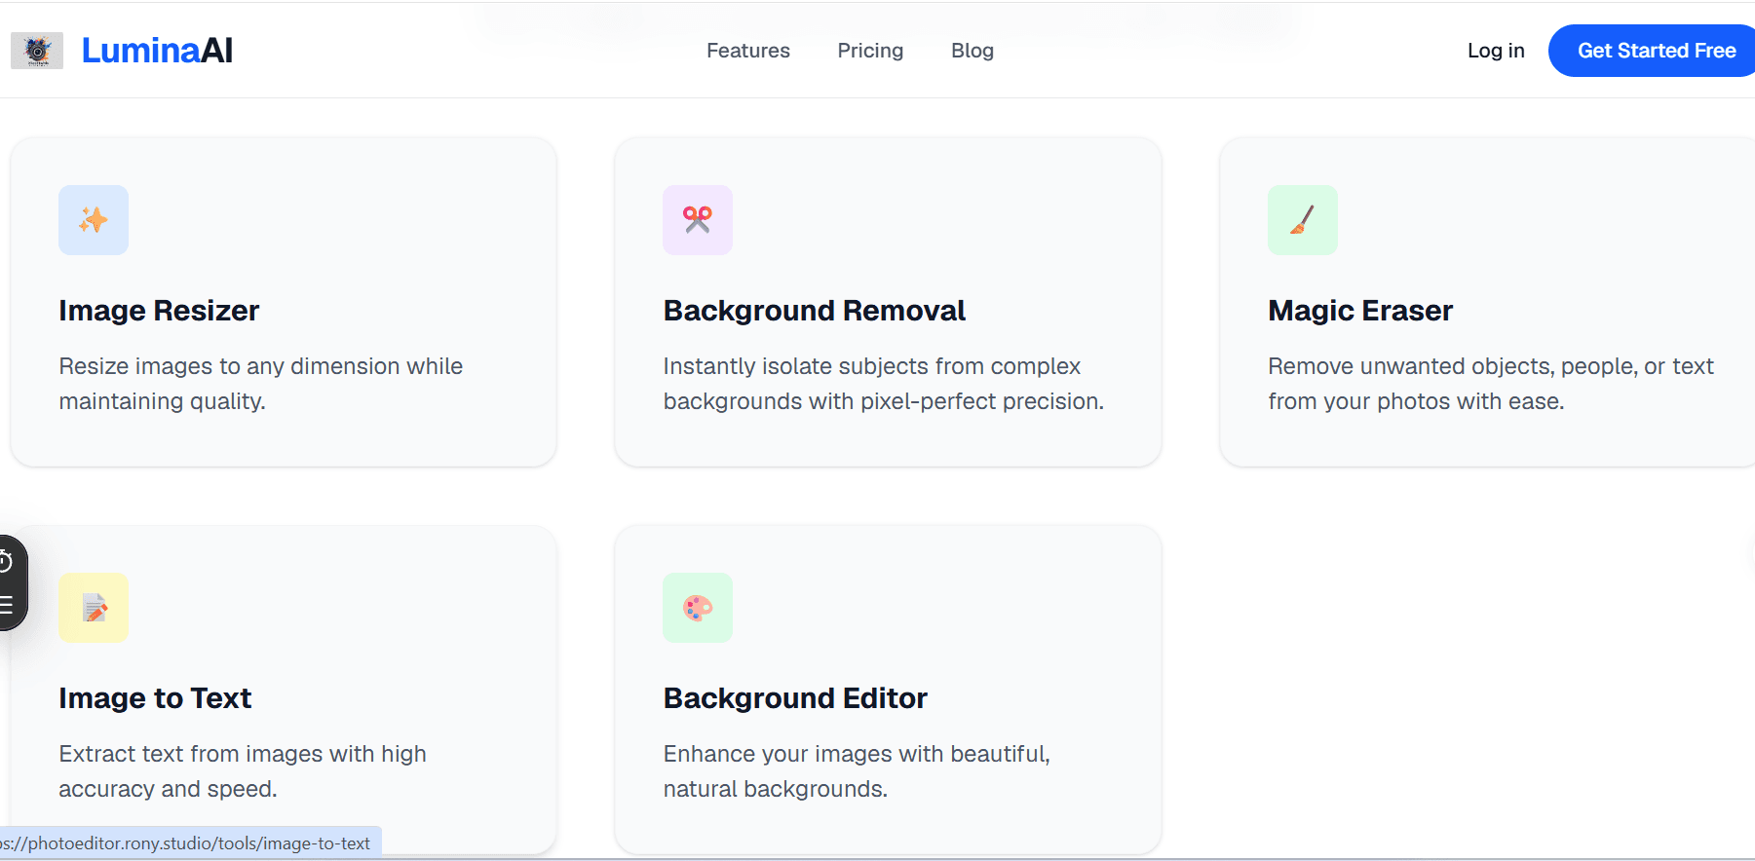Image resolution: width=1755 pixels, height=861 pixels.
Task: Click the memo pencil icon for Image to Text
Action: pyautogui.click(x=94, y=608)
